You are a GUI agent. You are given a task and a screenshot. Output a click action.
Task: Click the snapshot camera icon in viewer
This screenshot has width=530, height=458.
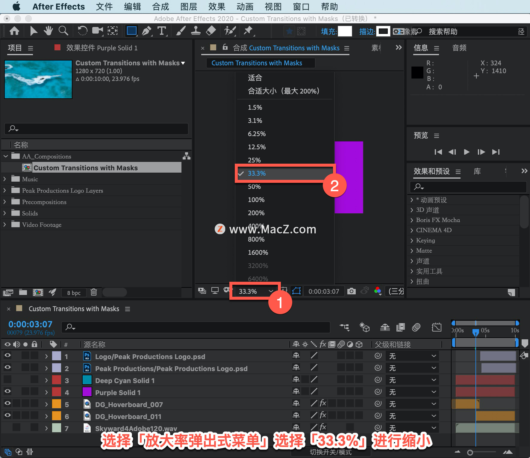(x=351, y=291)
